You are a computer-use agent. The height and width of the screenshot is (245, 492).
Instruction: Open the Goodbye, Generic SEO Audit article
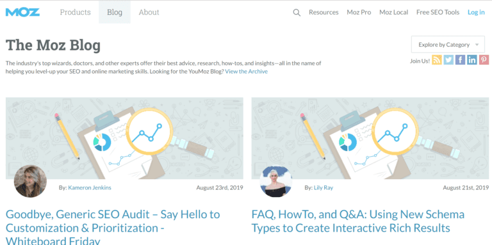tap(113, 228)
